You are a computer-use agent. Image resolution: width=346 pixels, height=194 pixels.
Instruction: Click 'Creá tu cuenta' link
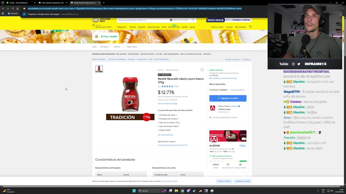pos(217,27)
